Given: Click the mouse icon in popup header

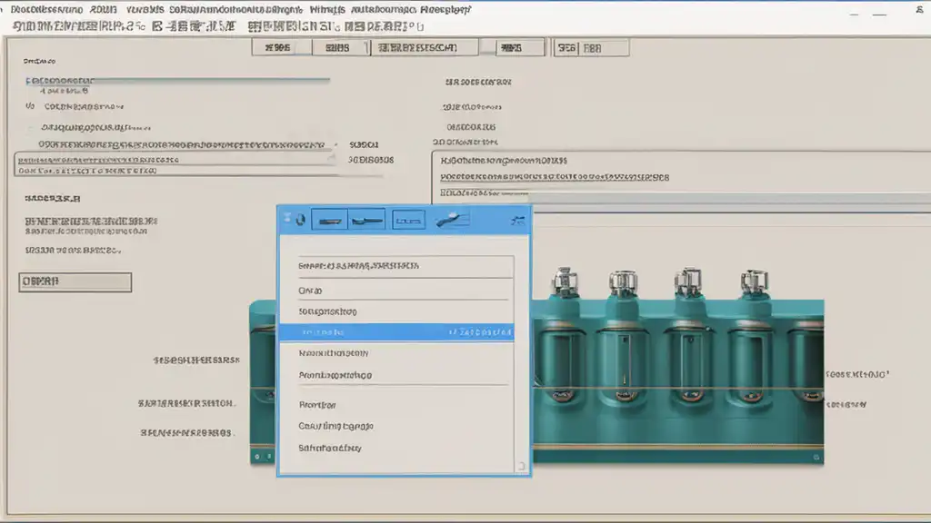Looking at the screenshot, I should coord(300,220).
